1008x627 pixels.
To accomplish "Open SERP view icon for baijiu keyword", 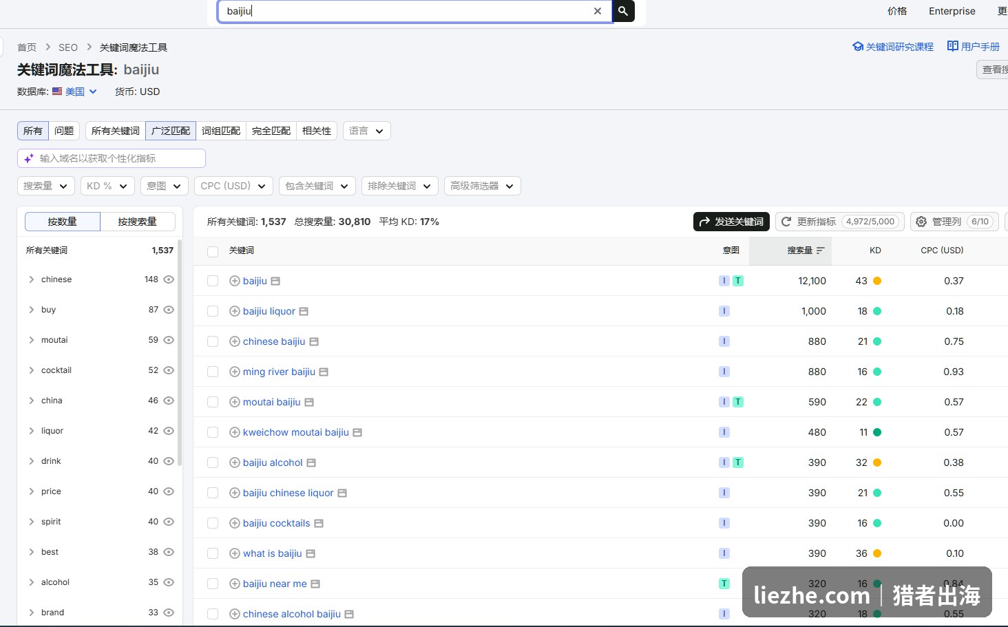I will pos(275,281).
